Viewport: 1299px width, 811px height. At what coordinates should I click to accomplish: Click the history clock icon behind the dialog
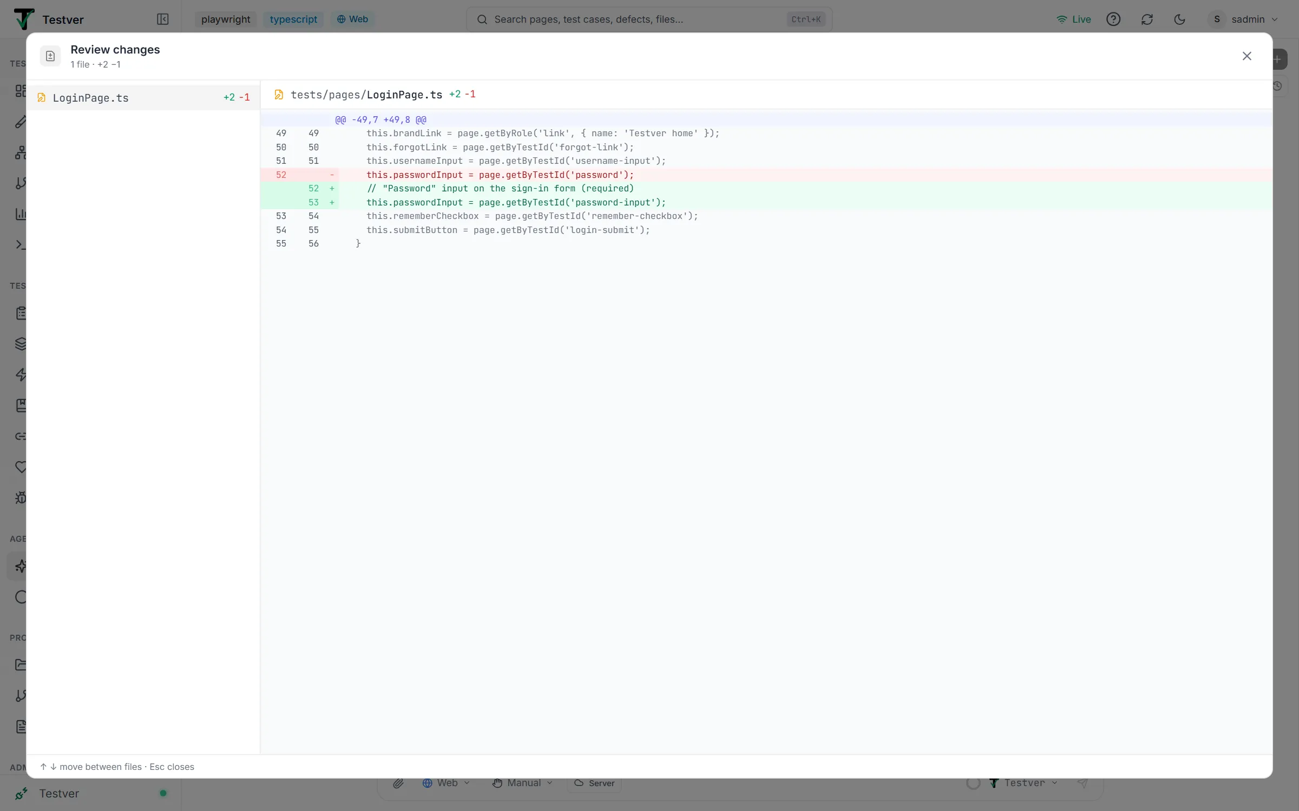click(1278, 86)
